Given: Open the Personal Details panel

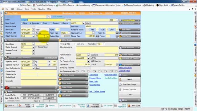Looking at the screenshot, I should (130, 20).
